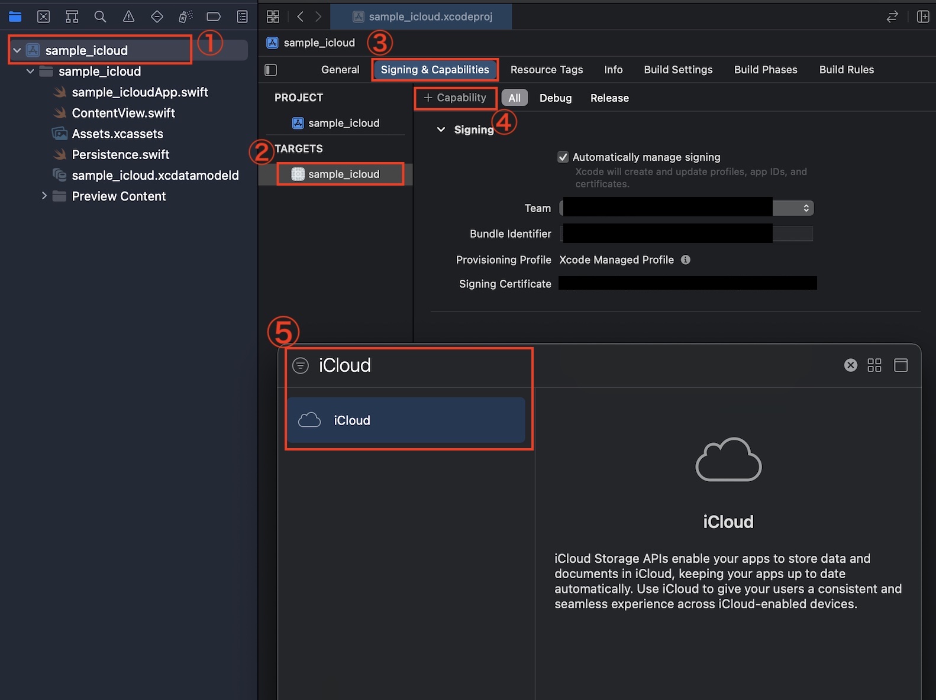Open the Info tab
936x700 pixels.
click(x=614, y=70)
